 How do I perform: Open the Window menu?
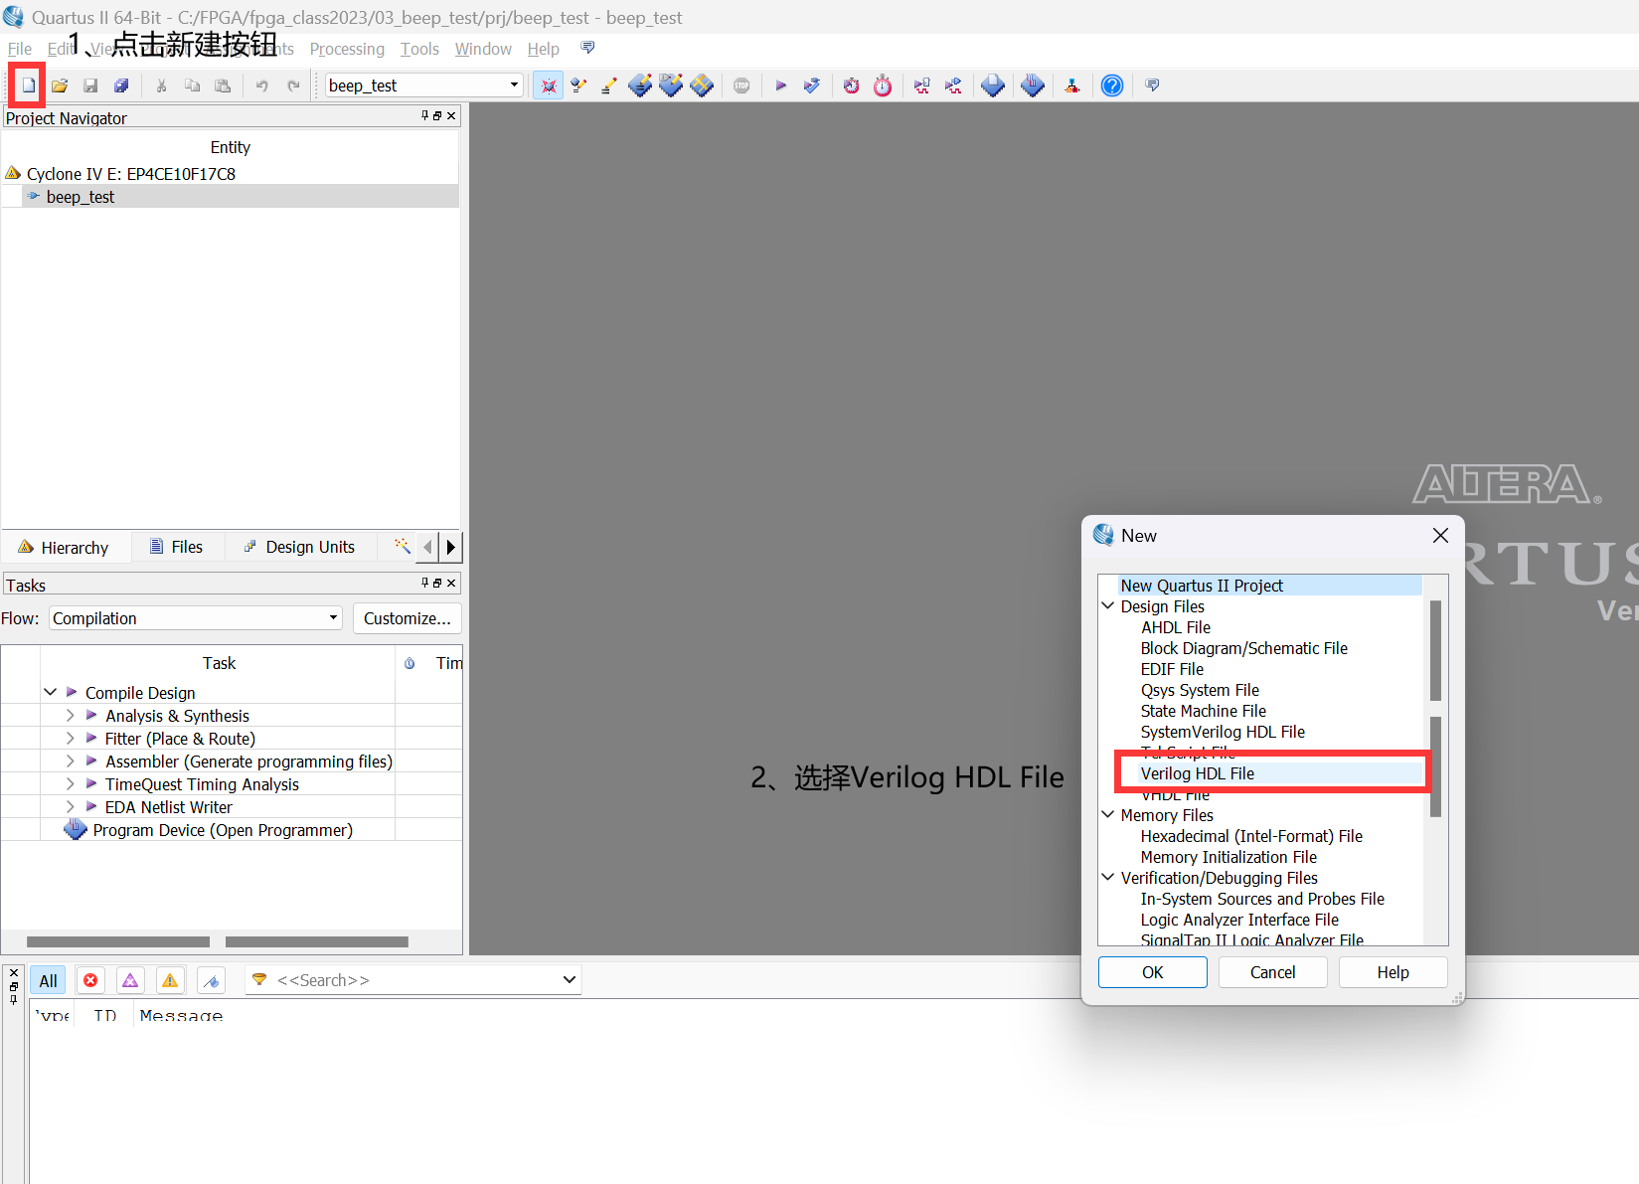click(x=483, y=49)
